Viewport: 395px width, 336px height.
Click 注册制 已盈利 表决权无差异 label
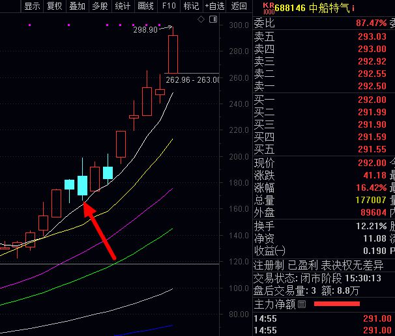pyautogui.click(x=318, y=265)
